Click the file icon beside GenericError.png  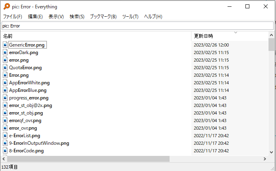tap(5, 45)
